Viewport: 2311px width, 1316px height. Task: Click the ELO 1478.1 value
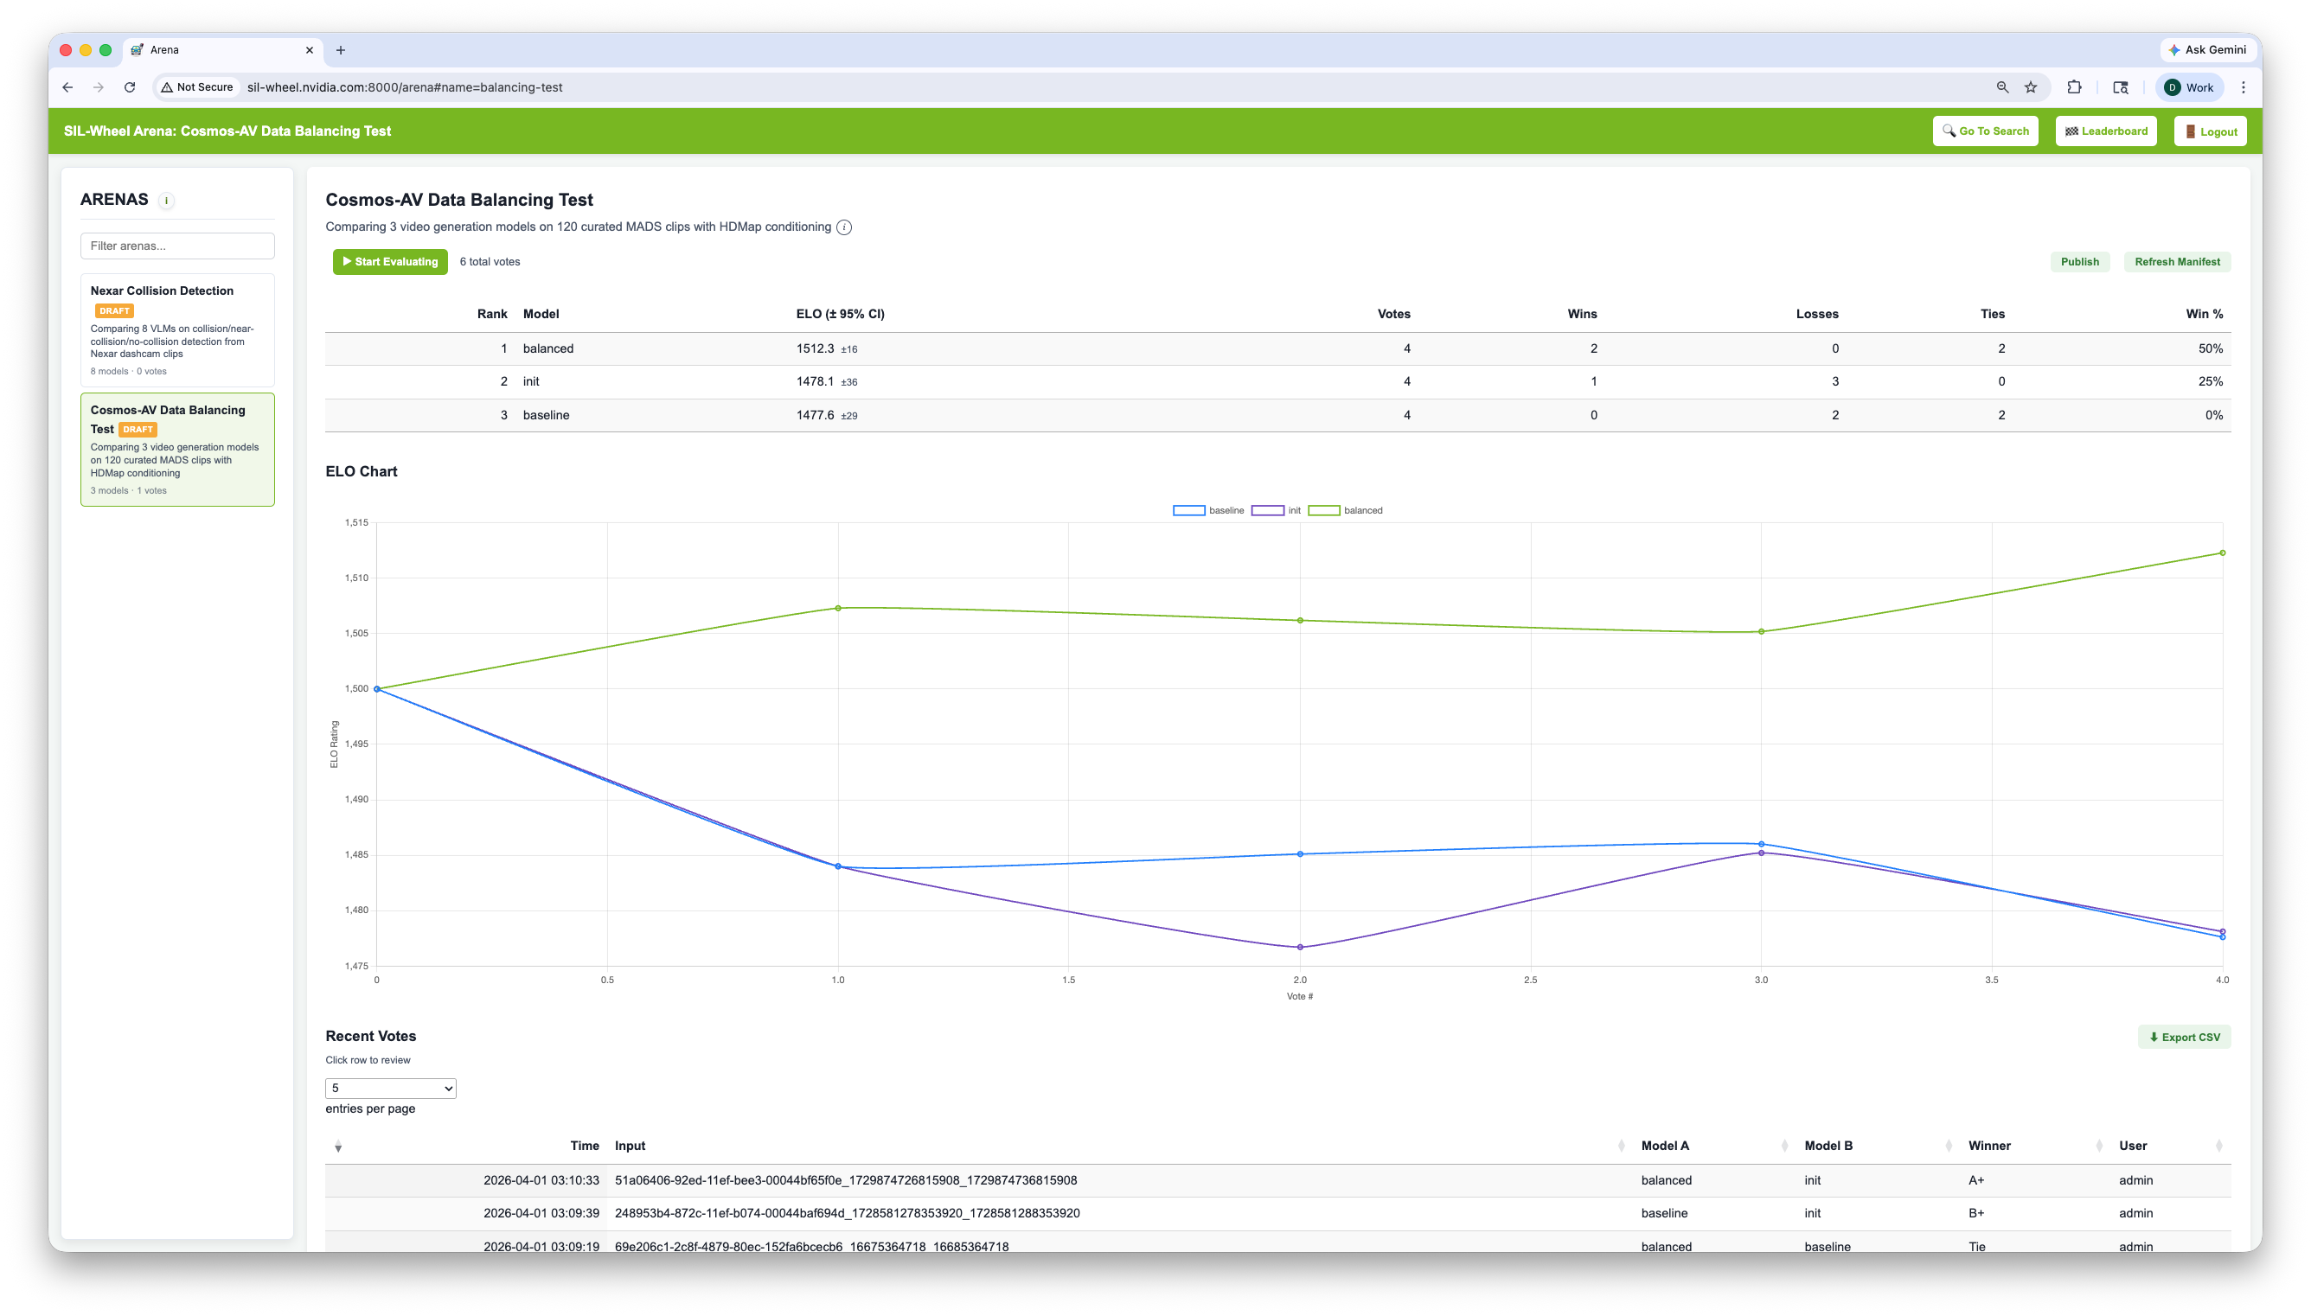point(815,381)
